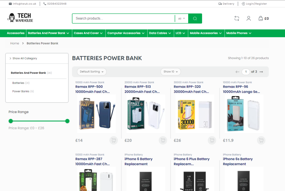Add Remax RPP-96 to cart
Viewport: 285px width, 191px height.
(x=261, y=140)
